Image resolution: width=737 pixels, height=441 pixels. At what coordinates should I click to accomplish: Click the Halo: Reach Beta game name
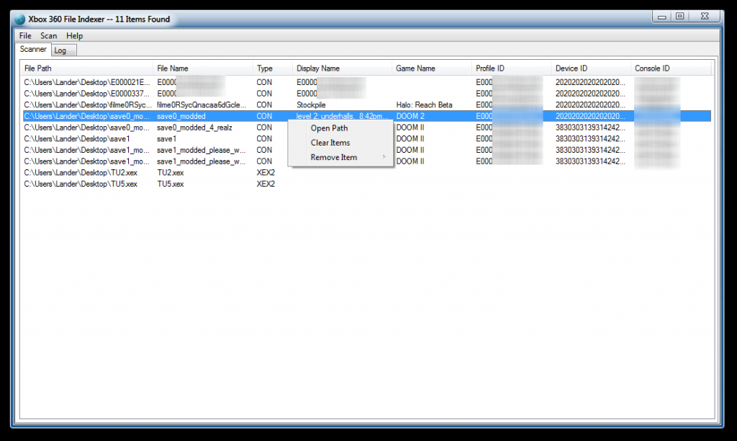424,105
